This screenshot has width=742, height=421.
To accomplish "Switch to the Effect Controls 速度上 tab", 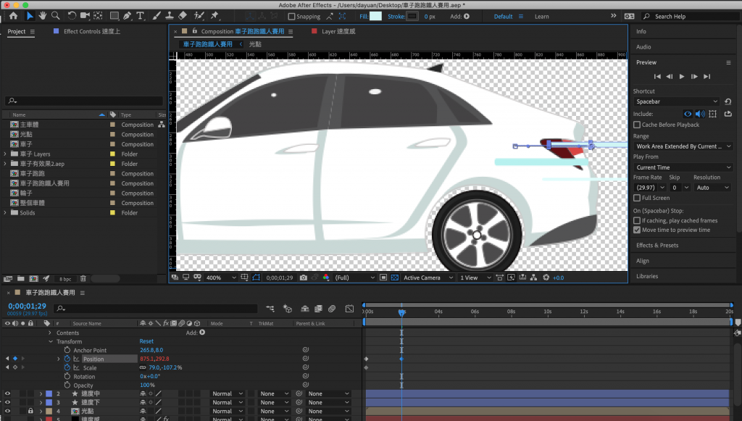I will 92,32.
